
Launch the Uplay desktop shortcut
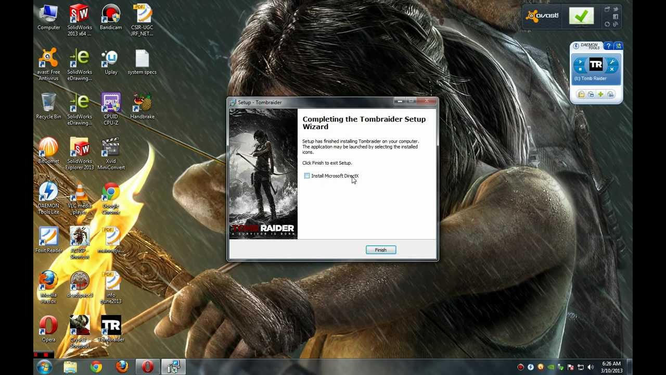click(x=111, y=62)
